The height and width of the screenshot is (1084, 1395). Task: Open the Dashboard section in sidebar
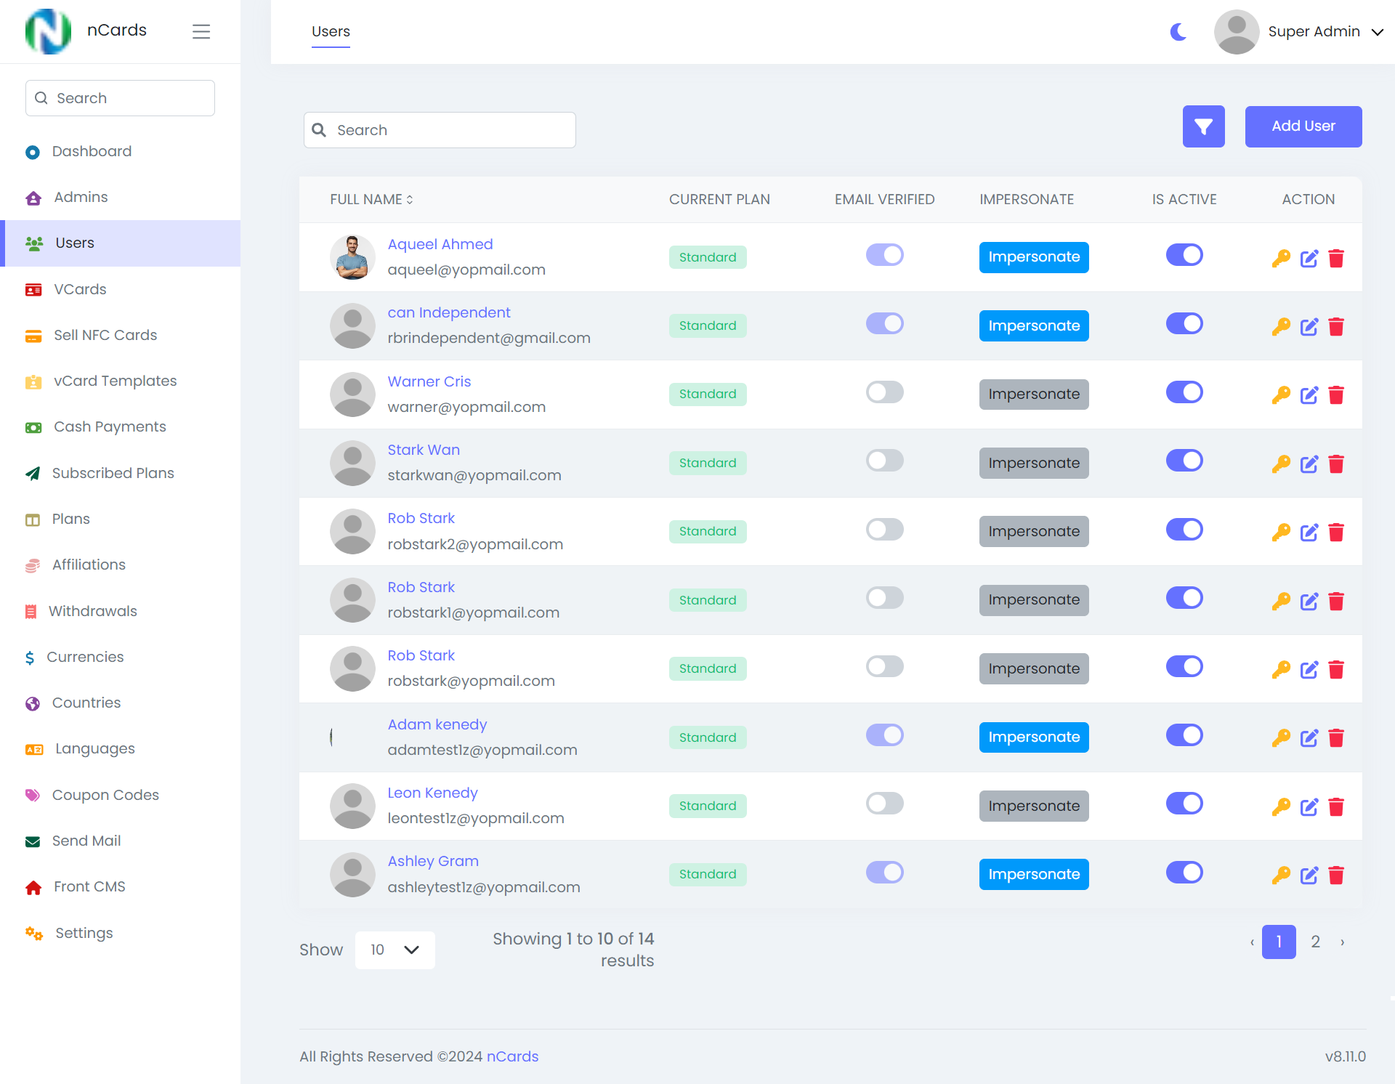coord(92,151)
